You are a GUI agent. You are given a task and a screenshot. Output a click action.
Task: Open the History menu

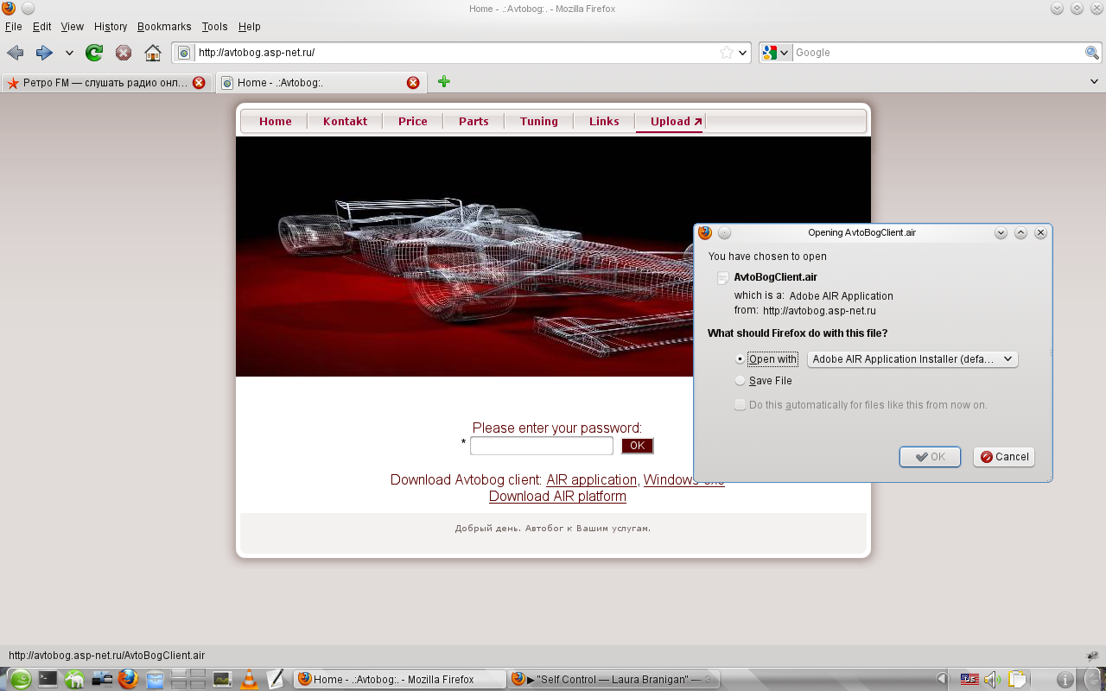pos(110,27)
